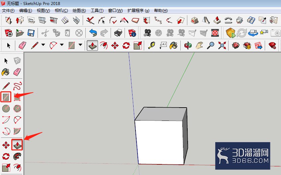The image size is (281, 175).
Task: Open the 3D Warehouse icon
Action: pos(235,45)
